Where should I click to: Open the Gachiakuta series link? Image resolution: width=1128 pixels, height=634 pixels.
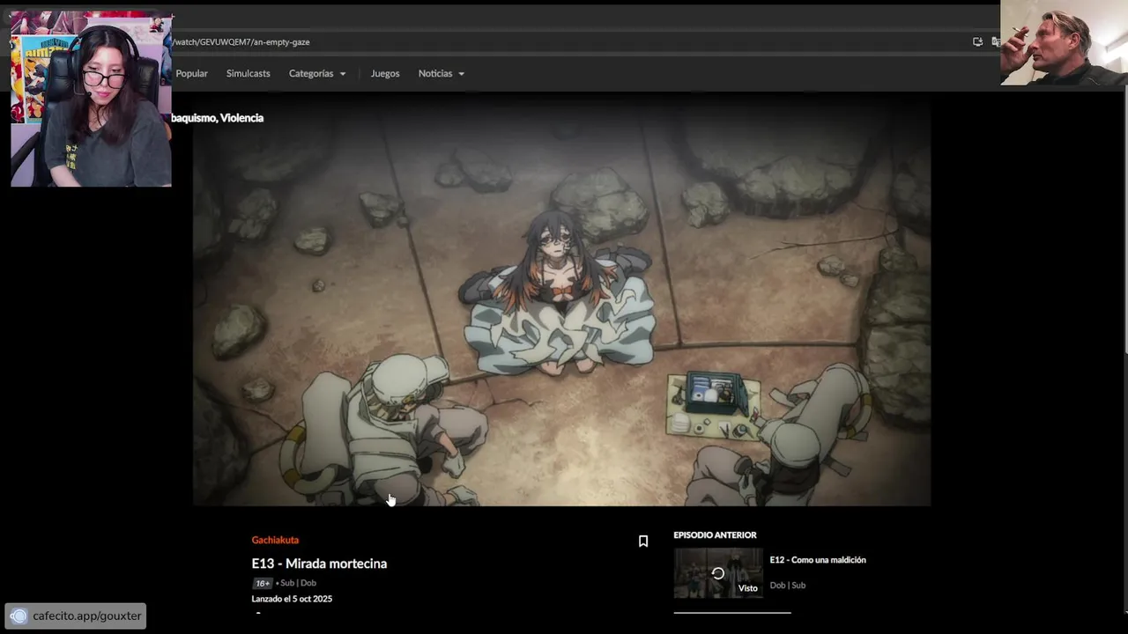click(x=275, y=540)
